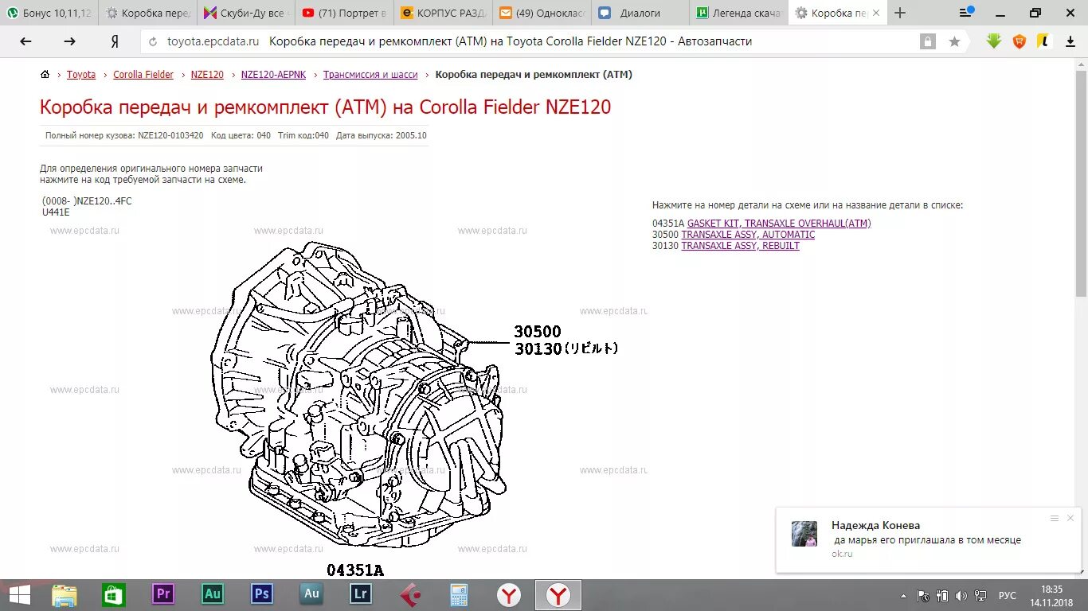Switch to the first Коробка передач tab
This screenshot has height=611, width=1088.
coord(148,13)
